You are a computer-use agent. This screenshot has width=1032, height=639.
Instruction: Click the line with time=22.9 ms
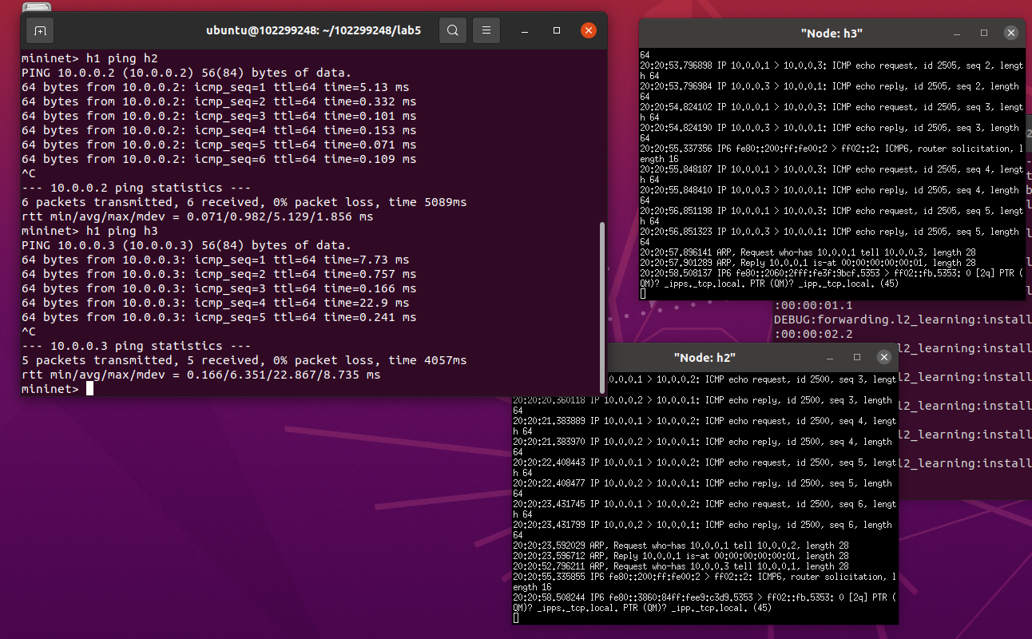(x=216, y=303)
